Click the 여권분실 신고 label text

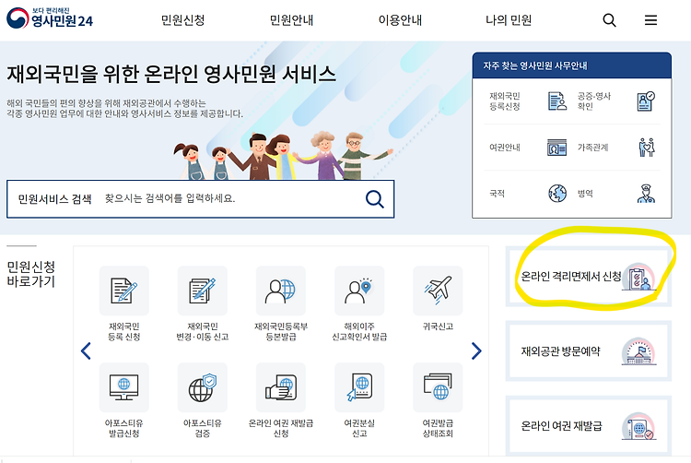click(x=359, y=428)
